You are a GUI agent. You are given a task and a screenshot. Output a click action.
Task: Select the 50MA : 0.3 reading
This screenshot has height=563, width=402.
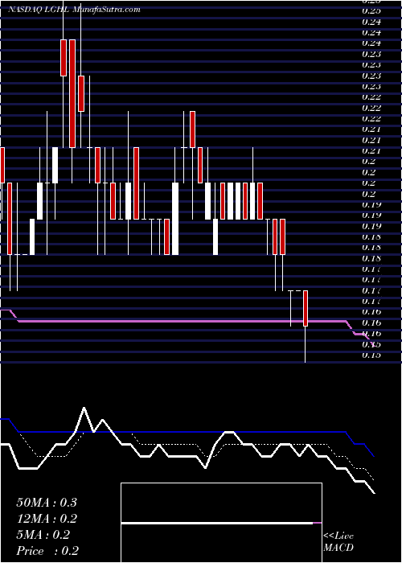47,503
